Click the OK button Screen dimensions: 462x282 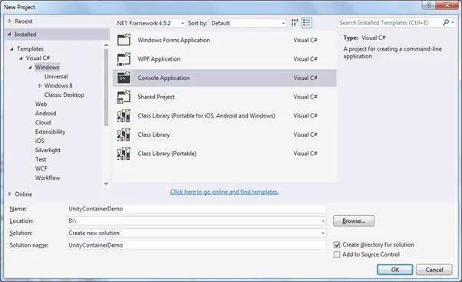coord(394,270)
